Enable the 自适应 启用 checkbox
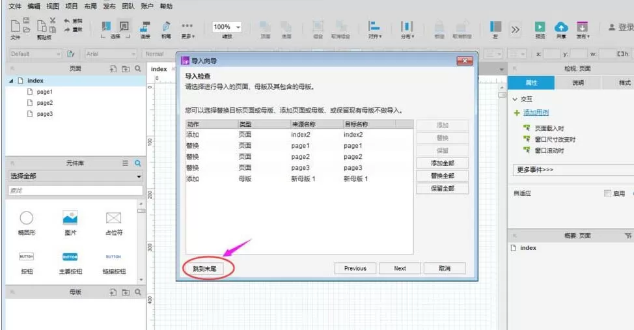 point(607,193)
